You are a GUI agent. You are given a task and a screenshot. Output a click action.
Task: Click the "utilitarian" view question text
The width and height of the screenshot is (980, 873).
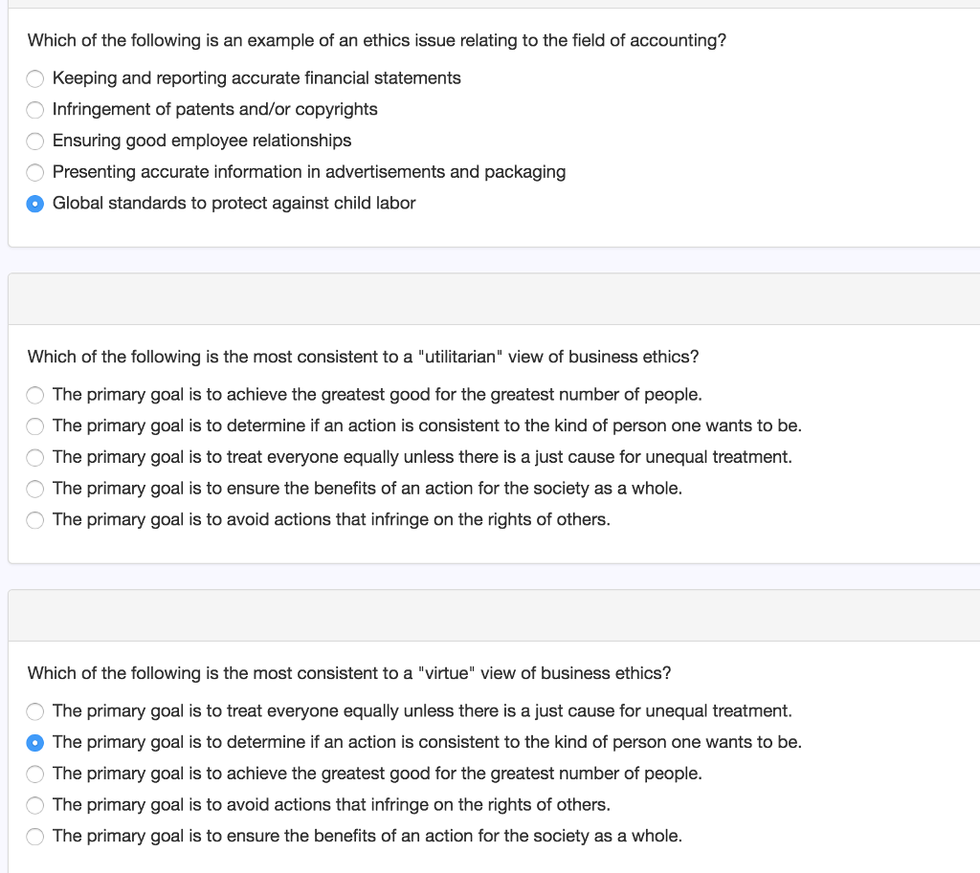point(363,357)
